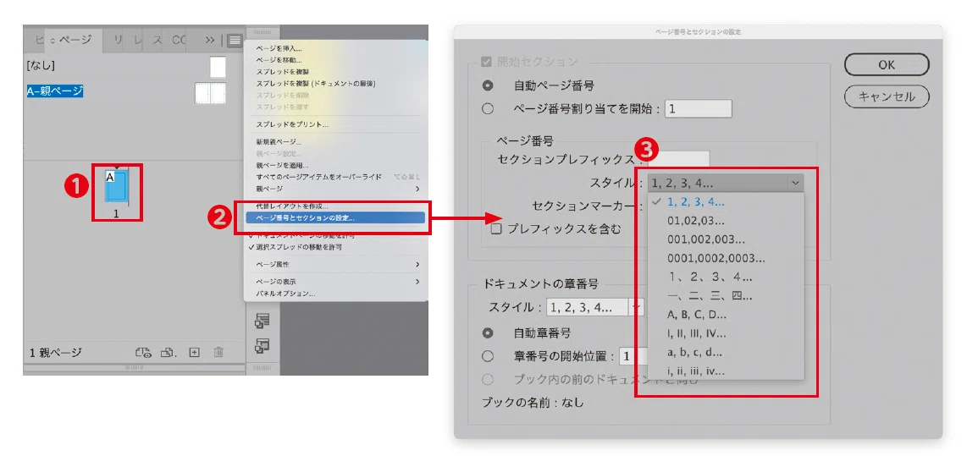Select the 0001,0002,0003... style option
Viewport: 978px width, 456px height.
click(x=727, y=258)
